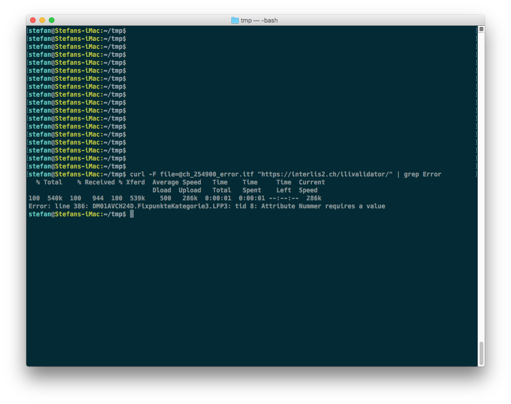This screenshot has height=404, width=511.
Task: Click the 'Average Speed' column header
Action: pos(176,183)
